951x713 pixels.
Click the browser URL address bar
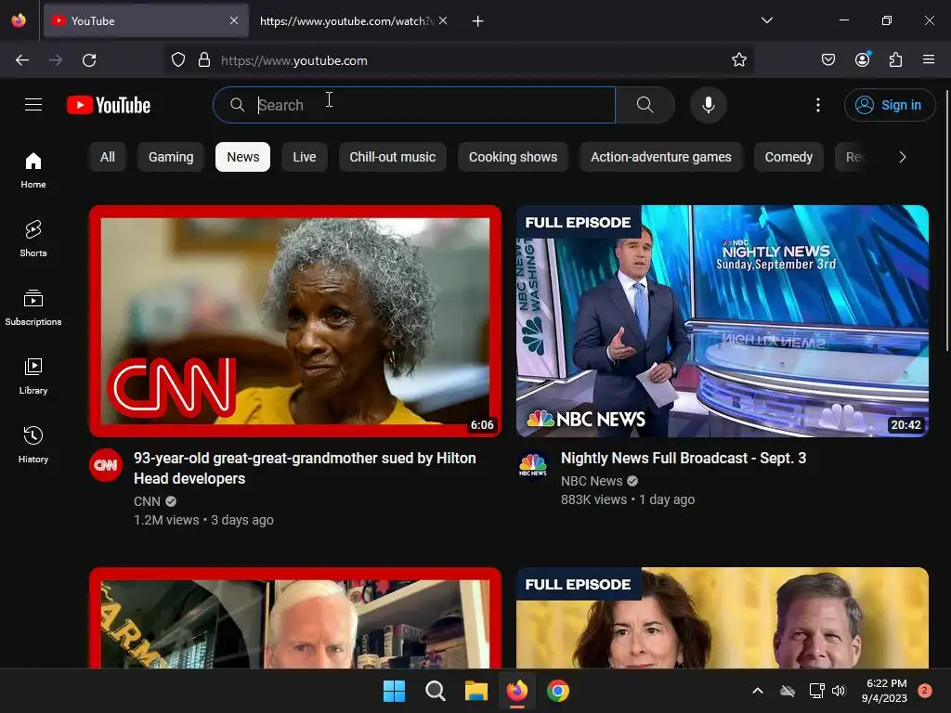tap(459, 60)
